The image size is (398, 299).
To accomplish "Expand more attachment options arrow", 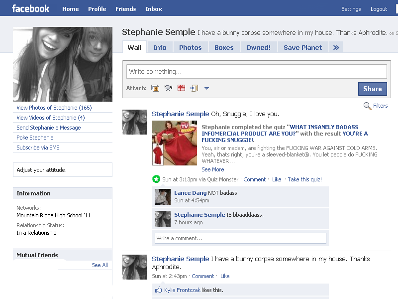I will (x=206, y=88).
